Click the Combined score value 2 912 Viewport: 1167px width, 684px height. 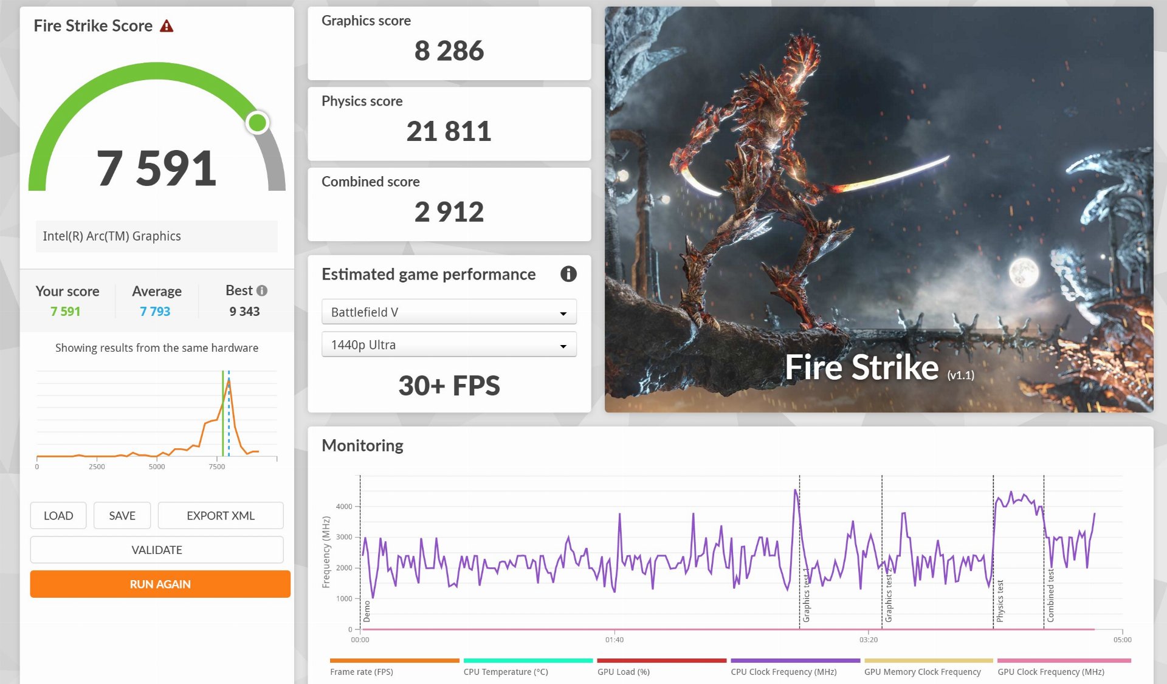449,212
